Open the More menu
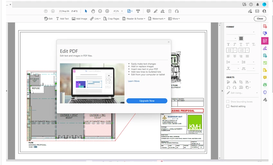Screen dimensions: 273x165 point(174,19)
